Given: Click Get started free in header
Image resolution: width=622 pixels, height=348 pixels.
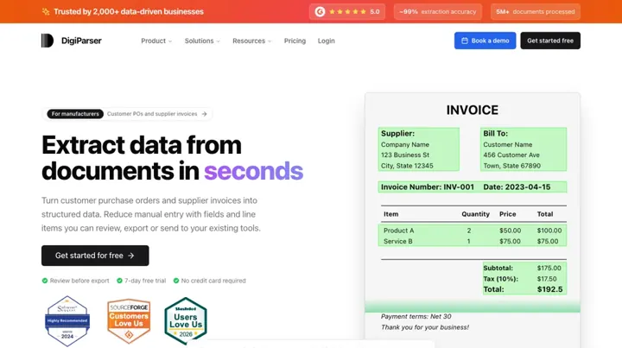Looking at the screenshot, I should click(550, 41).
